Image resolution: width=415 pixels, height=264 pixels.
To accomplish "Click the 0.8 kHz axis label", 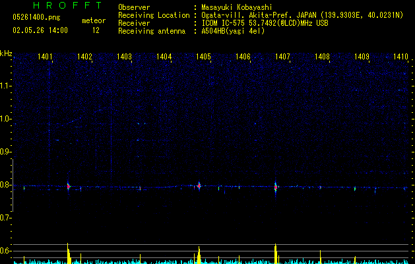I will click(5, 185).
